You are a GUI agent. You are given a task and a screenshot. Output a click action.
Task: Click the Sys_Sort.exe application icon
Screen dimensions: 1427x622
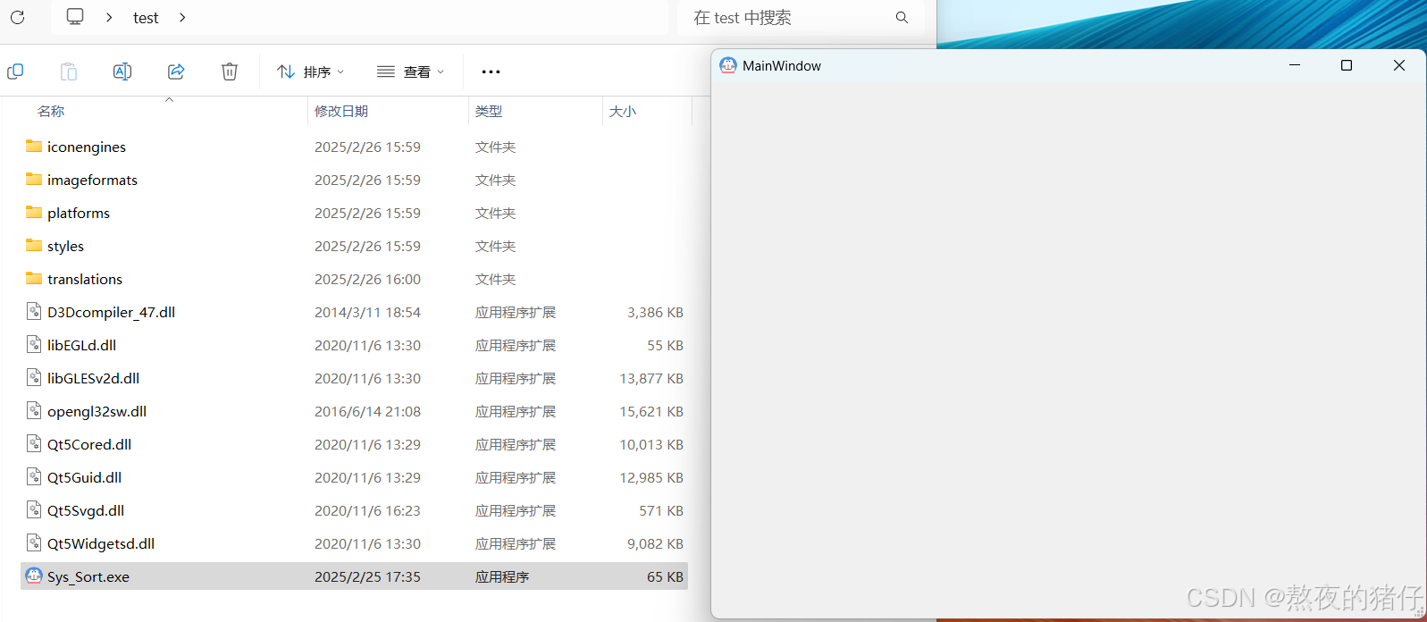point(34,576)
